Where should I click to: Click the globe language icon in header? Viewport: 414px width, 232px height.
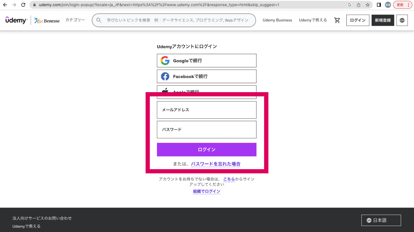[402, 20]
